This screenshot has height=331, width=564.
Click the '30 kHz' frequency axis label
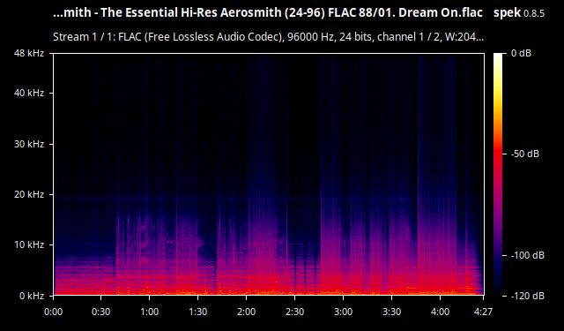[29, 144]
